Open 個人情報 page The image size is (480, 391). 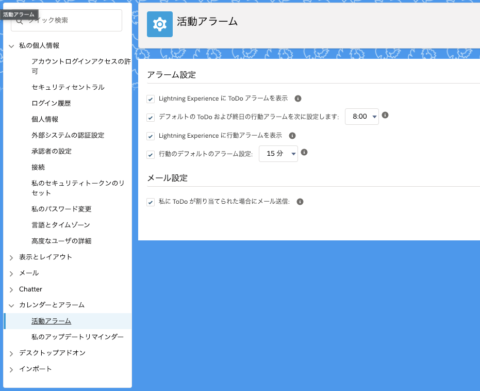(45, 119)
